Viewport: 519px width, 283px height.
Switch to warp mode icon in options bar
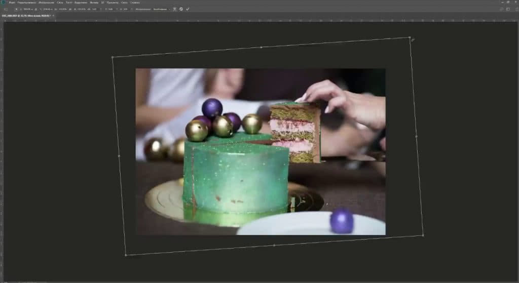tap(175, 9)
